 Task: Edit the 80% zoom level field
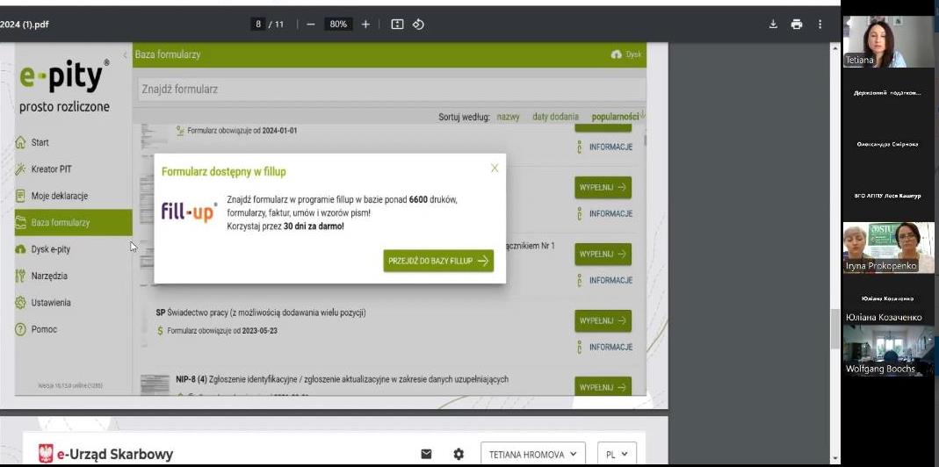(x=338, y=25)
